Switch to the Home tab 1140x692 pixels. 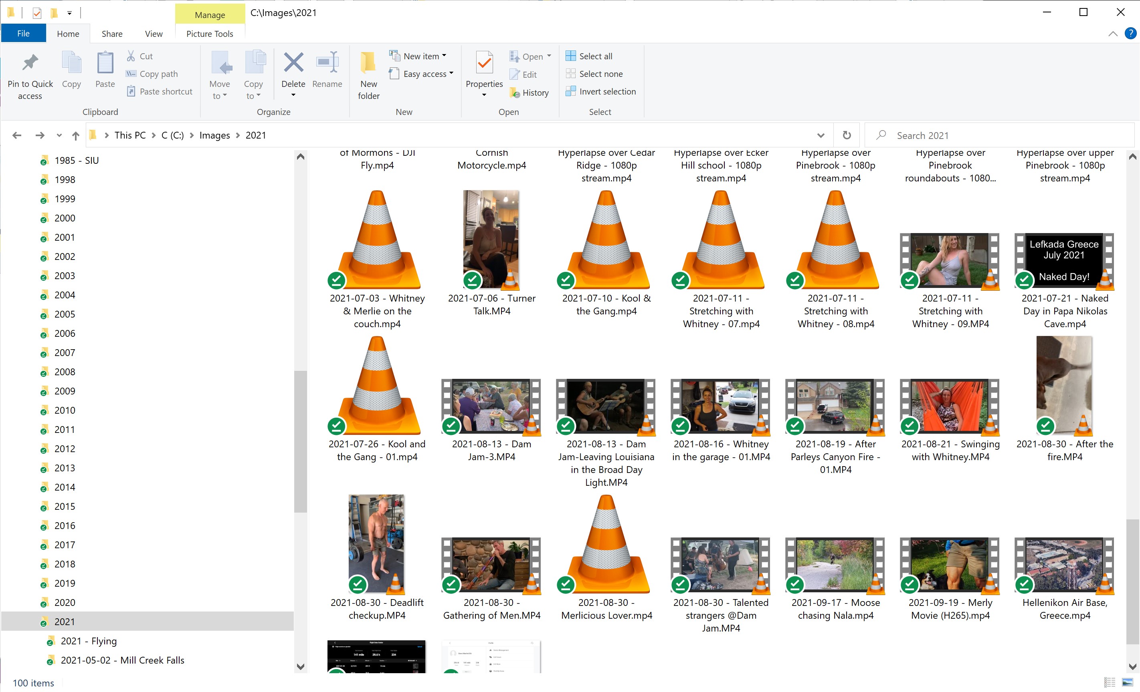pyautogui.click(x=68, y=33)
